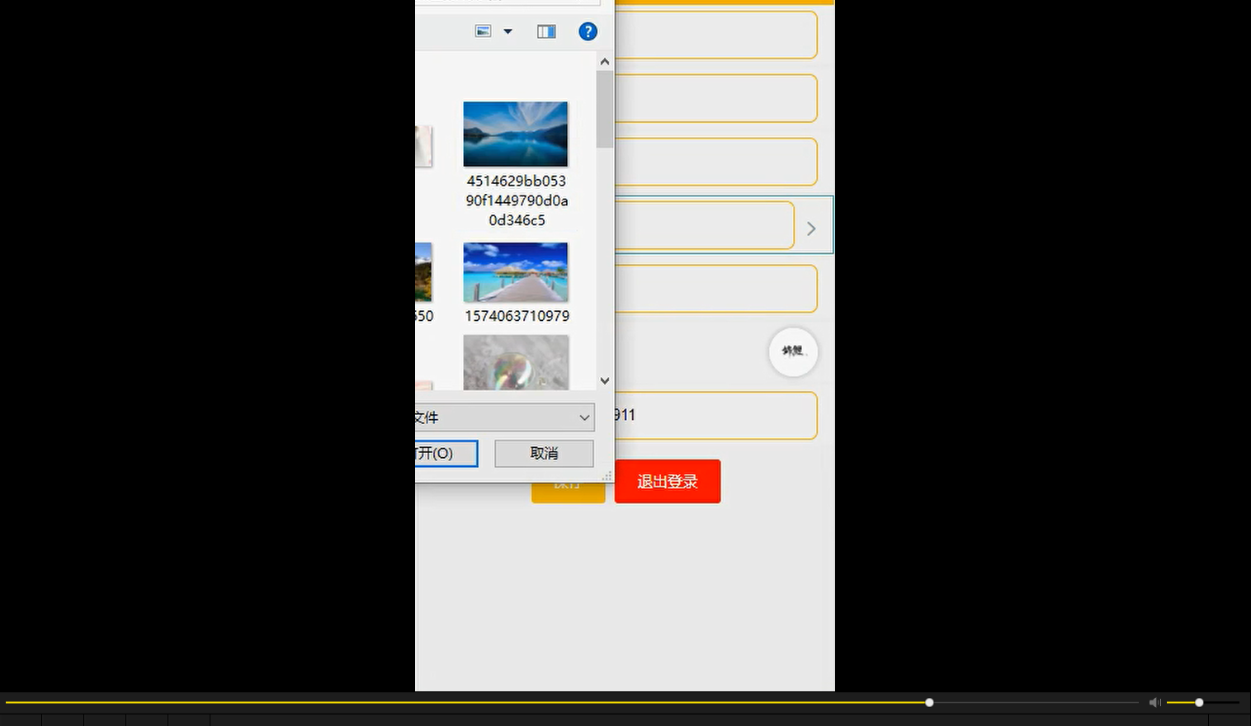Open the view mode icon in file dialog
The height and width of the screenshot is (726, 1251).
pos(484,31)
